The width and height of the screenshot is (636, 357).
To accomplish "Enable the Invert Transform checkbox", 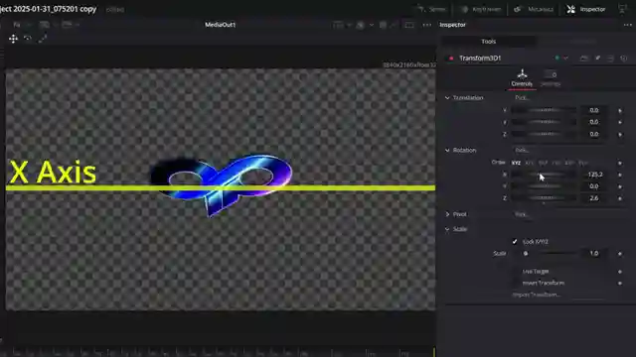I will coord(515,283).
